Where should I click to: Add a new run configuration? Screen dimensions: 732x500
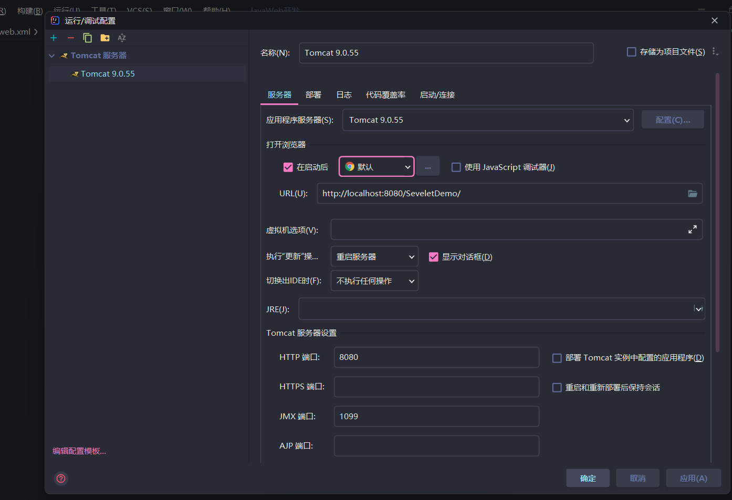[54, 38]
